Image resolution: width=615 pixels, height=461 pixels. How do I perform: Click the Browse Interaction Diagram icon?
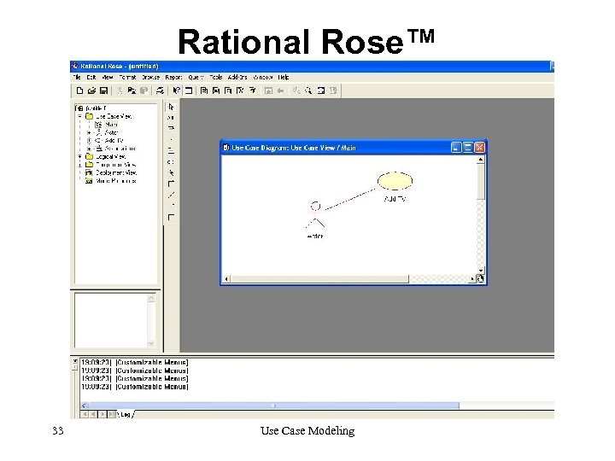[x=216, y=90]
